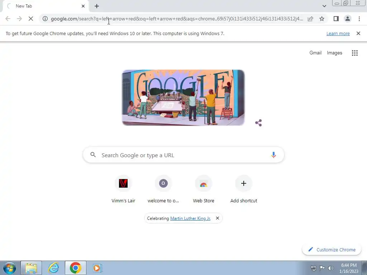Open a new tab with plus button
This screenshot has height=275, width=367.
pos(97,6)
